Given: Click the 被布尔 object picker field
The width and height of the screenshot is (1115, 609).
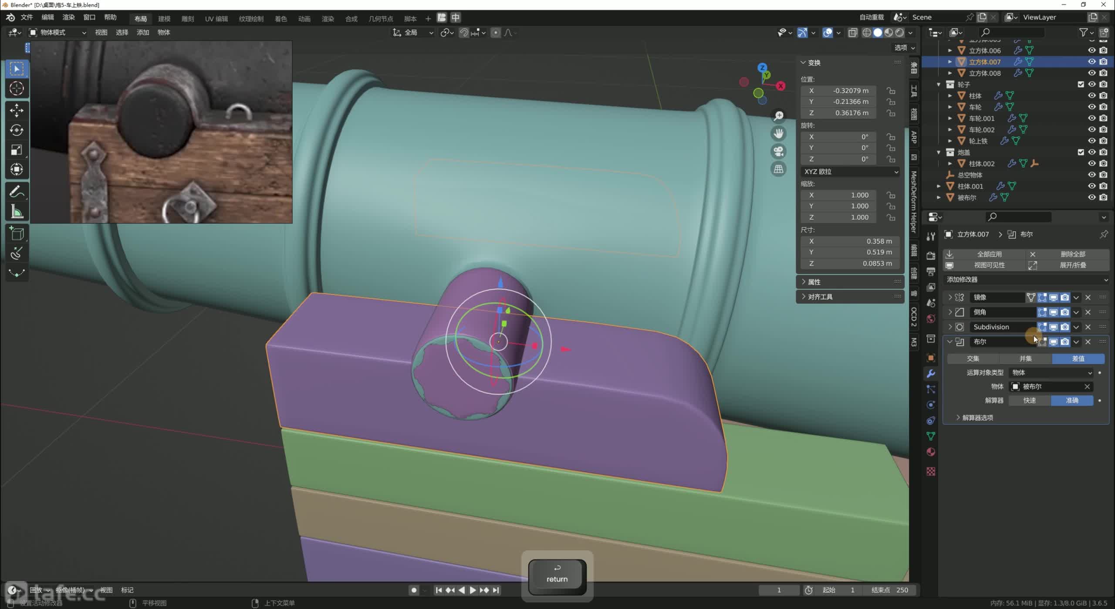Looking at the screenshot, I should pyautogui.click(x=1051, y=386).
